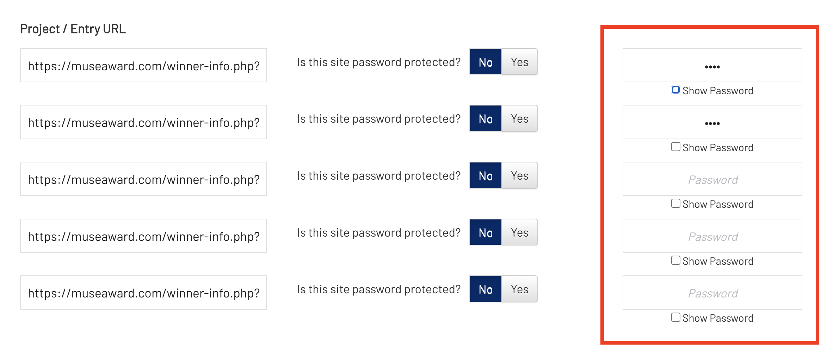
Task: Click into the third entry URL field
Action: click(x=143, y=179)
